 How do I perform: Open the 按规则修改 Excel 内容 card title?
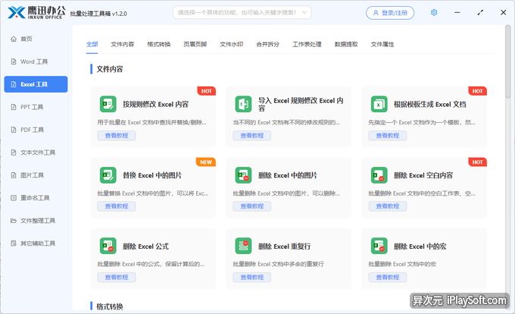(156, 104)
